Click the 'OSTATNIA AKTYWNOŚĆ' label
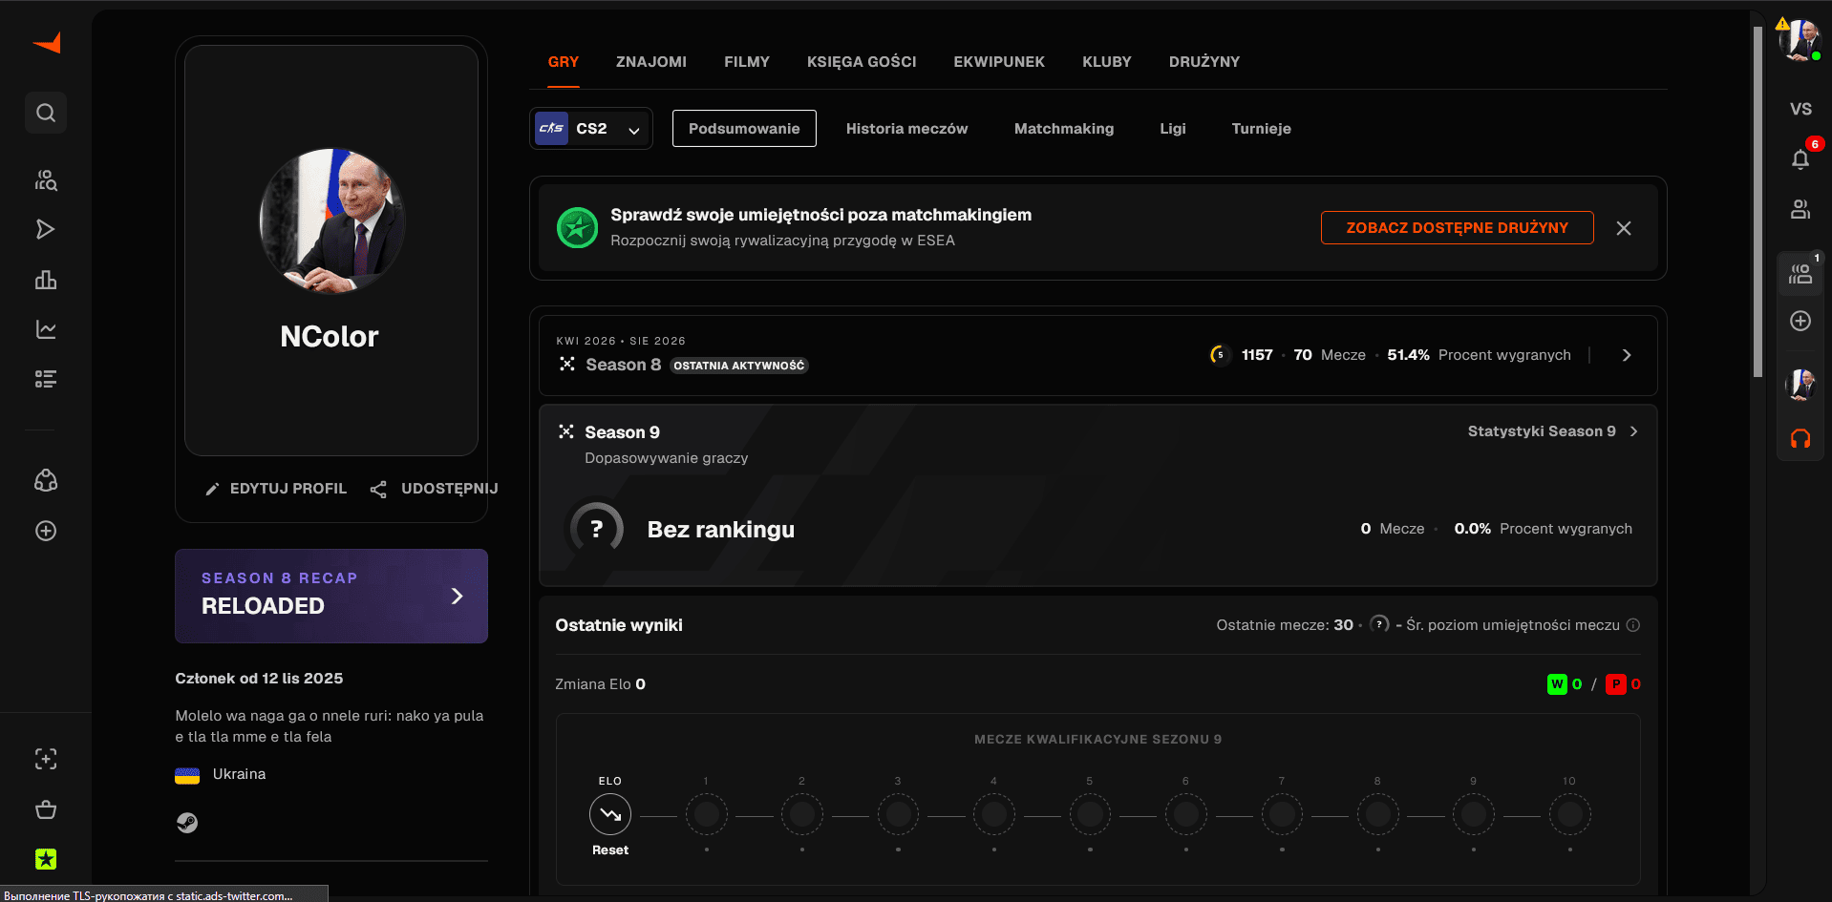The width and height of the screenshot is (1832, 902). point(739,366)
